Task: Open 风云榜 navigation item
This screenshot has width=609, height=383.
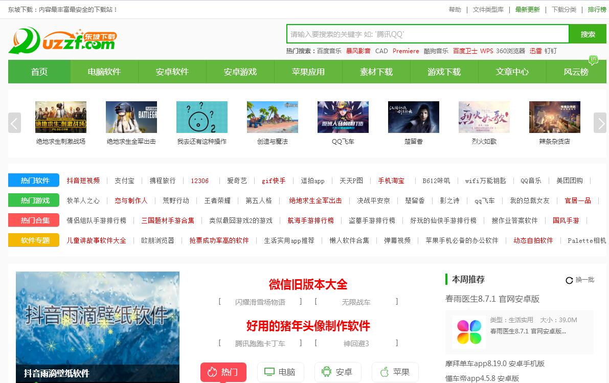Action: pos(576,72)
